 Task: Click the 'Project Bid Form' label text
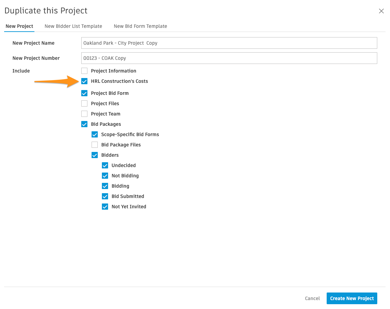point(110,93)
